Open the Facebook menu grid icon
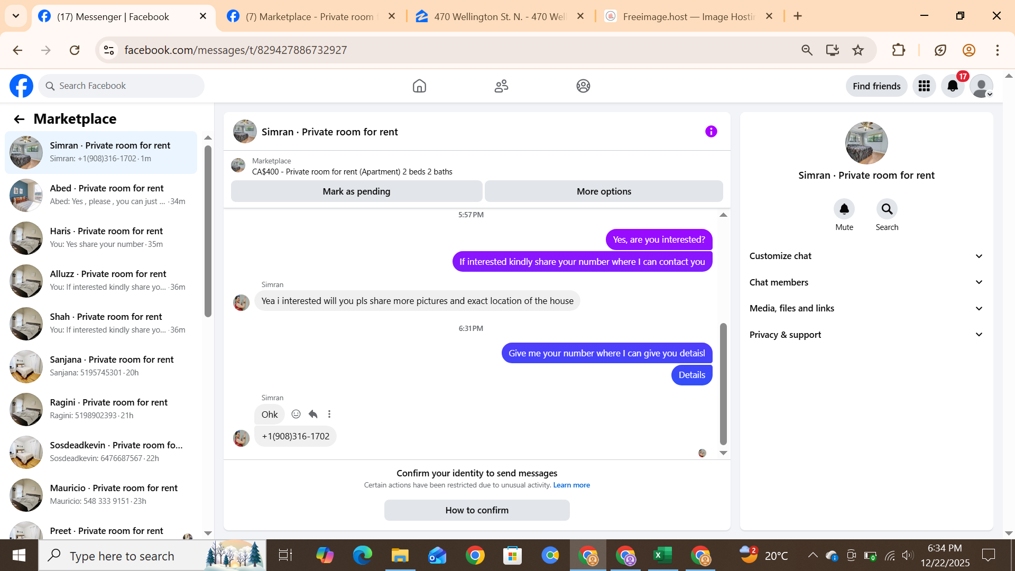The width and height of the screenshot is (1015, 571). pos(924,86)
